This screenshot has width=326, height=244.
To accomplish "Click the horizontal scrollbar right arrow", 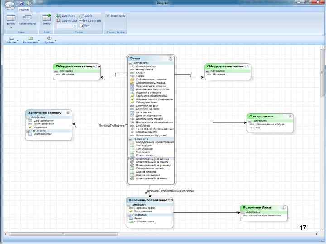I will 317,234.
